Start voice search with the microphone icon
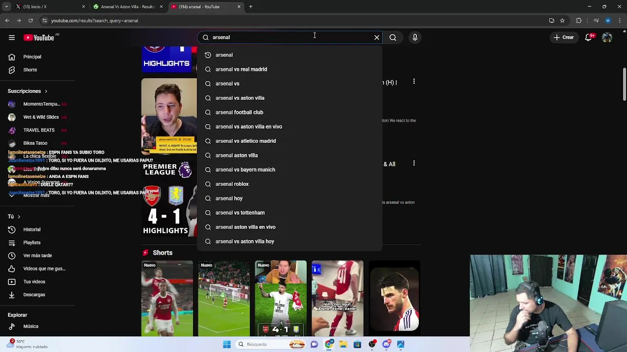This screenshot has height=352, width=627. click(x=415, y=37)
